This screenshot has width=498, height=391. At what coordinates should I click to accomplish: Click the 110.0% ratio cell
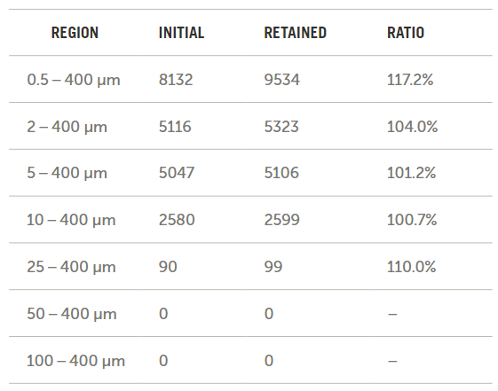[x=412, y=266]
